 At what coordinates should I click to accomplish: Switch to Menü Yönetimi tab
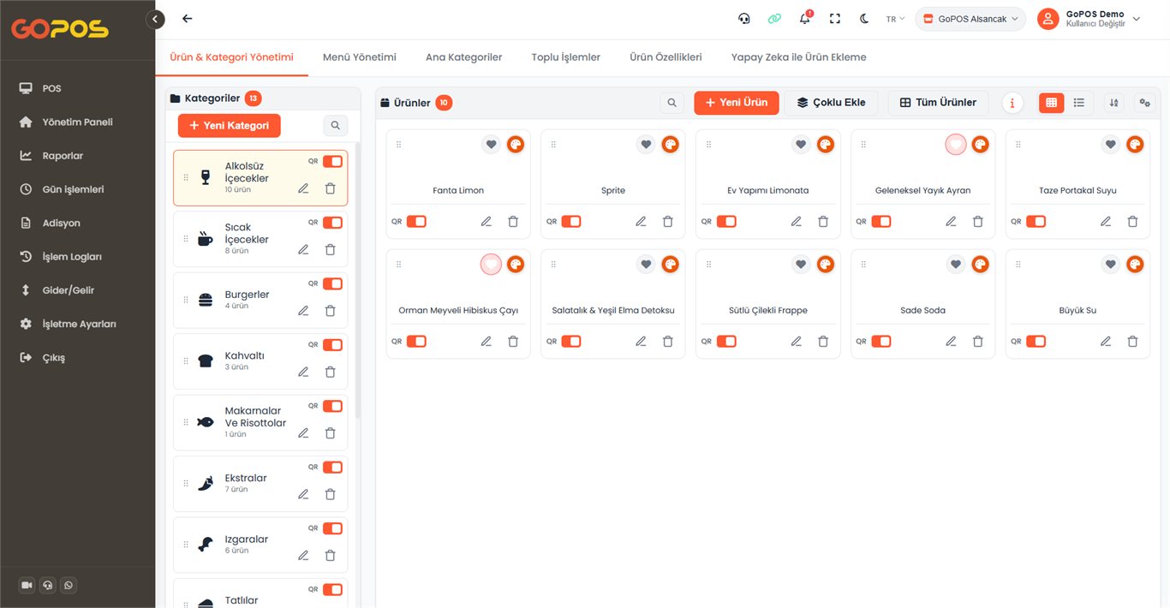coord(360,57)
